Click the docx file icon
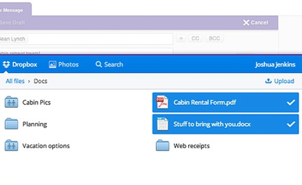302x185 pixels. [162, 124]
